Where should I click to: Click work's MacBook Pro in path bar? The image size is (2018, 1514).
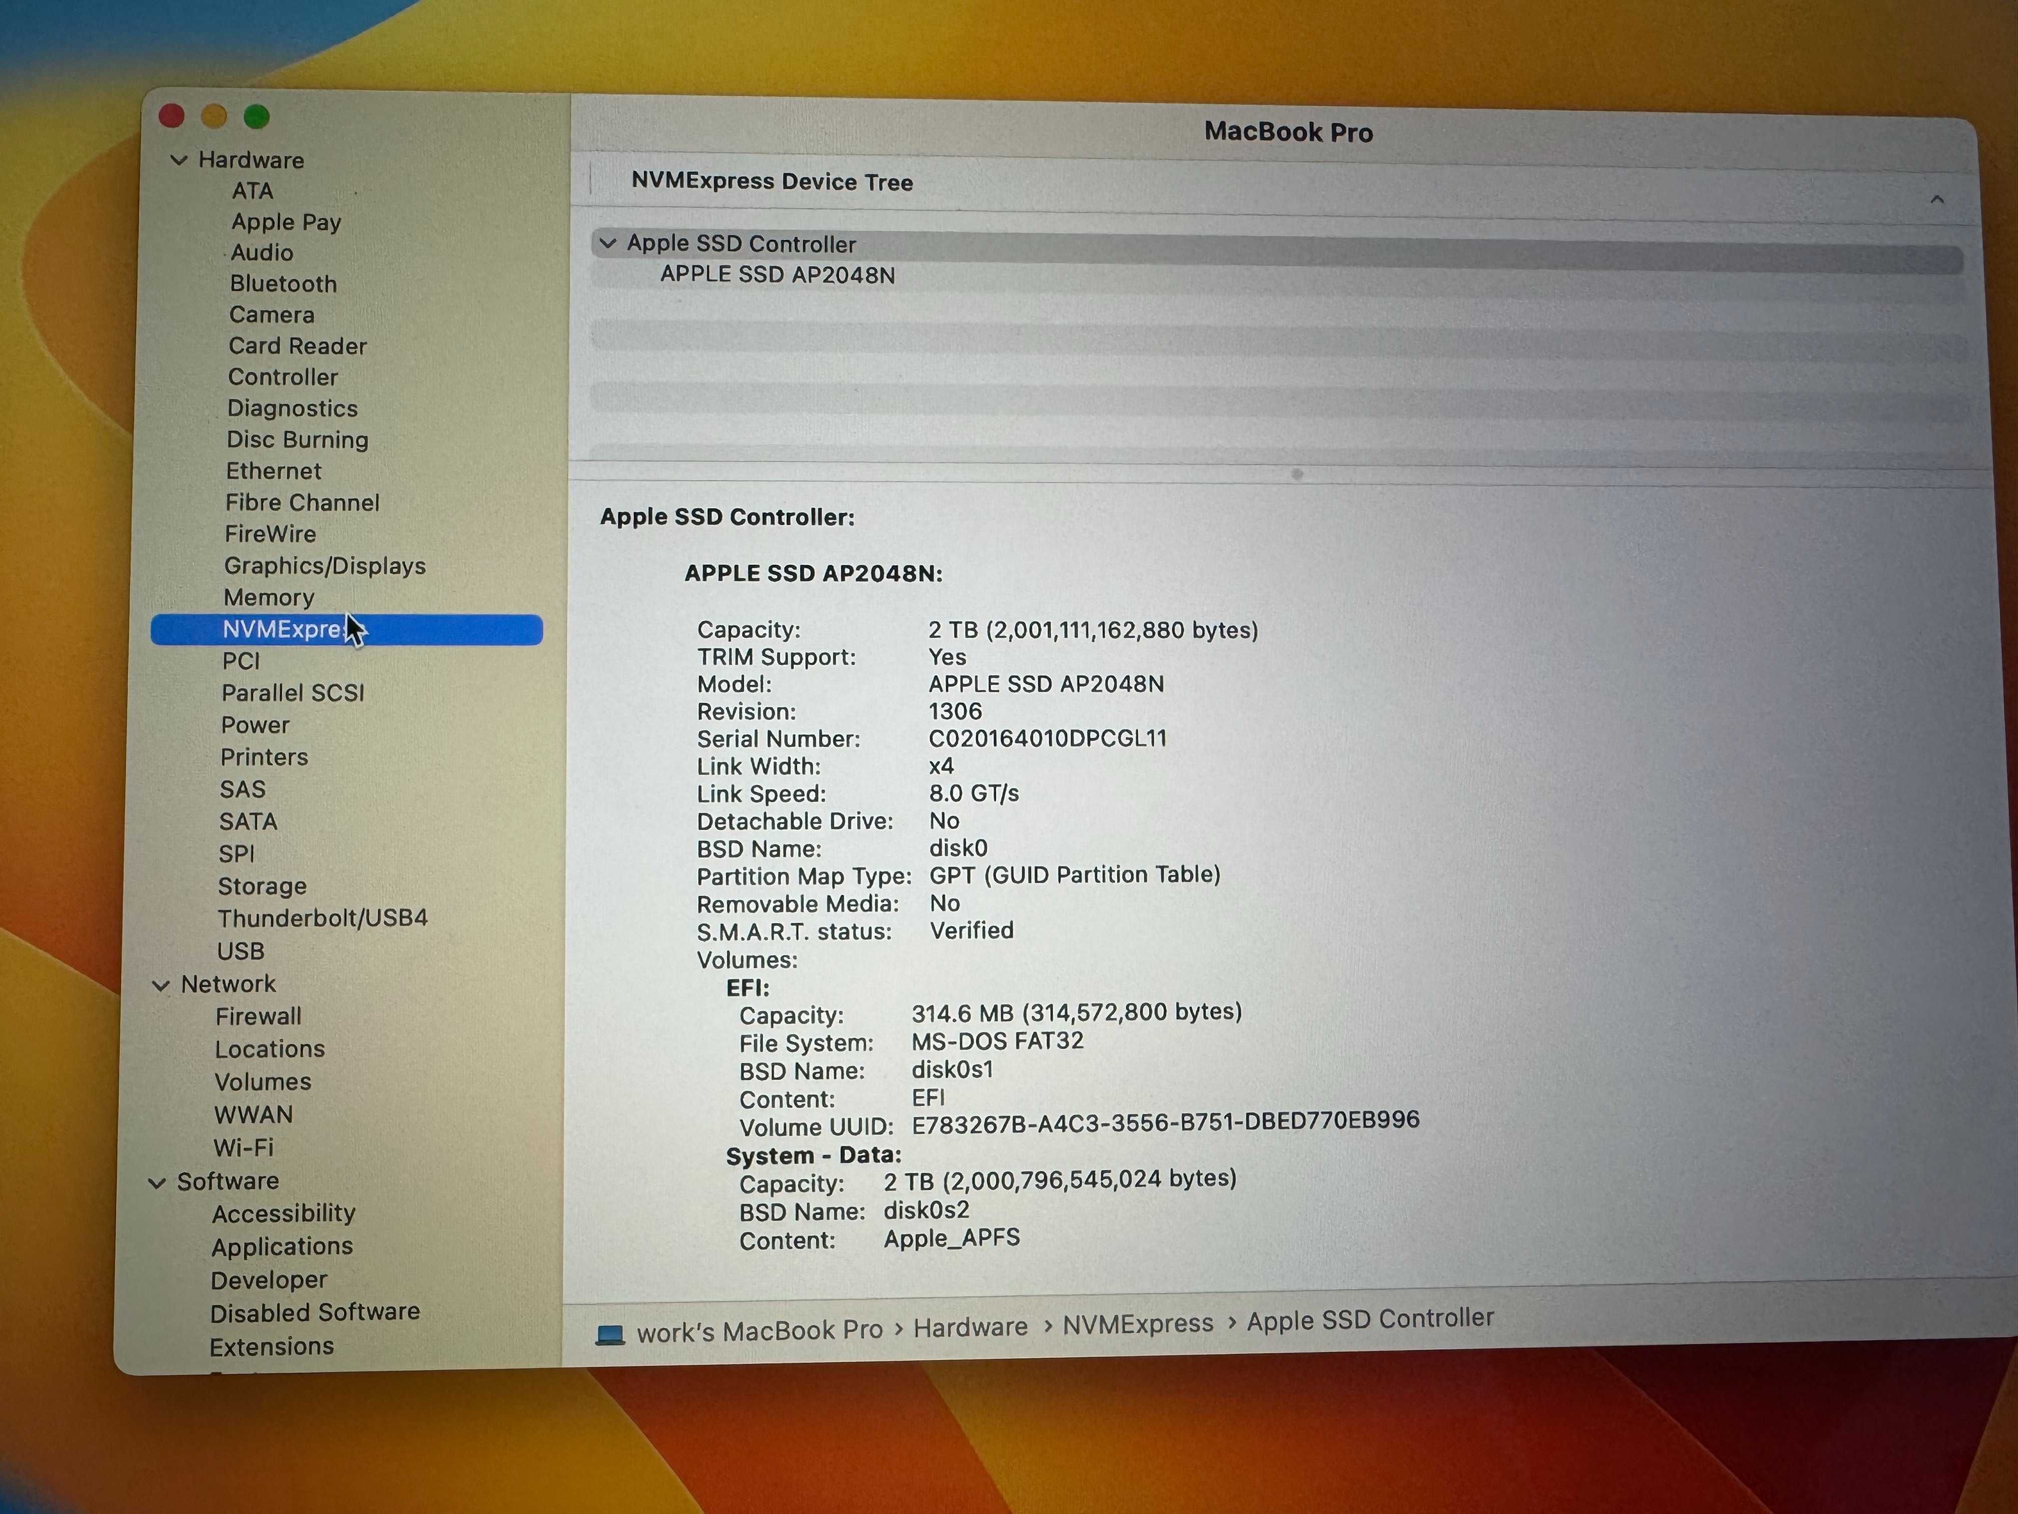[760, 1331]
